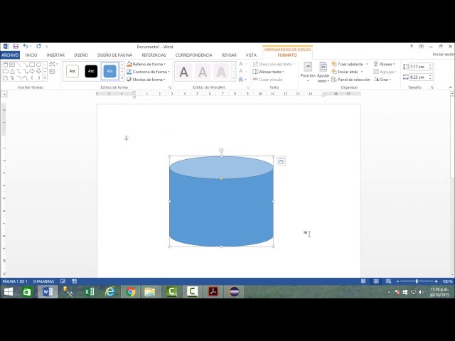Open Contorno de forma dropdown
455x341 pixels.
[x=149, y=72]
